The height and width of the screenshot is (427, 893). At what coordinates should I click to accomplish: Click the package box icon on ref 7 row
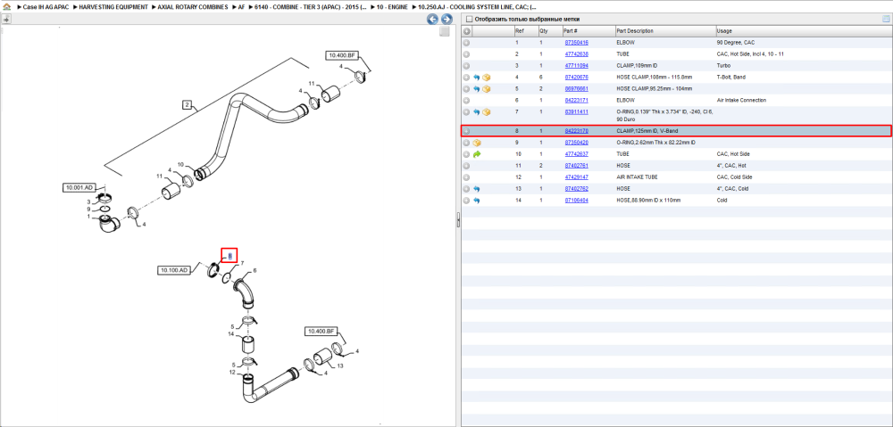click(x=487, y=112)
